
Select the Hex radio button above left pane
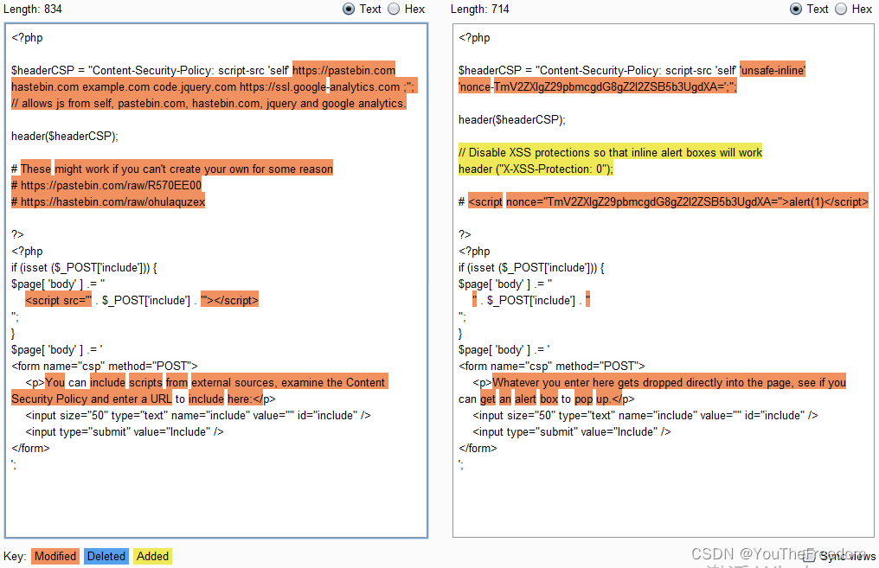394,9
